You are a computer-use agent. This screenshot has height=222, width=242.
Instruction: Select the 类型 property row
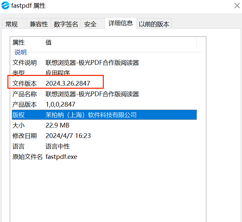point(104,73)
